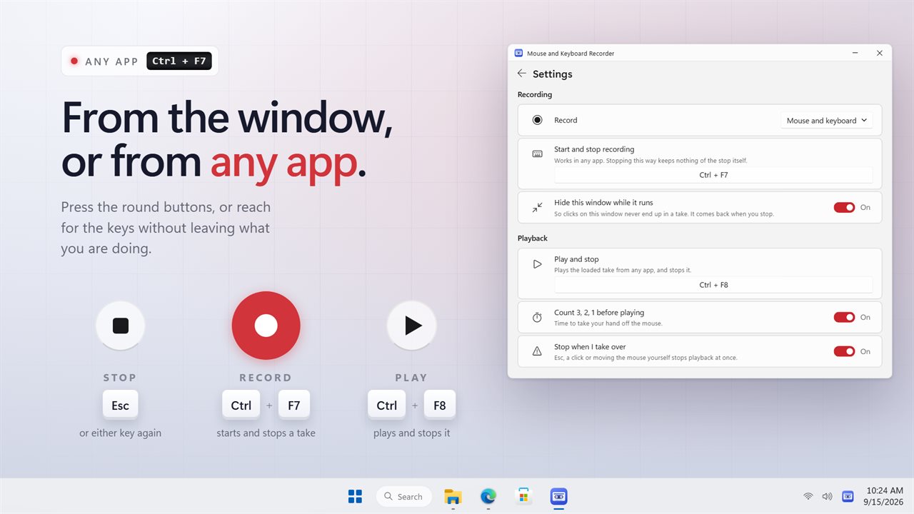Click the round Stop button
This screenshot has height=514, width=914.
(x=121, y=326)
